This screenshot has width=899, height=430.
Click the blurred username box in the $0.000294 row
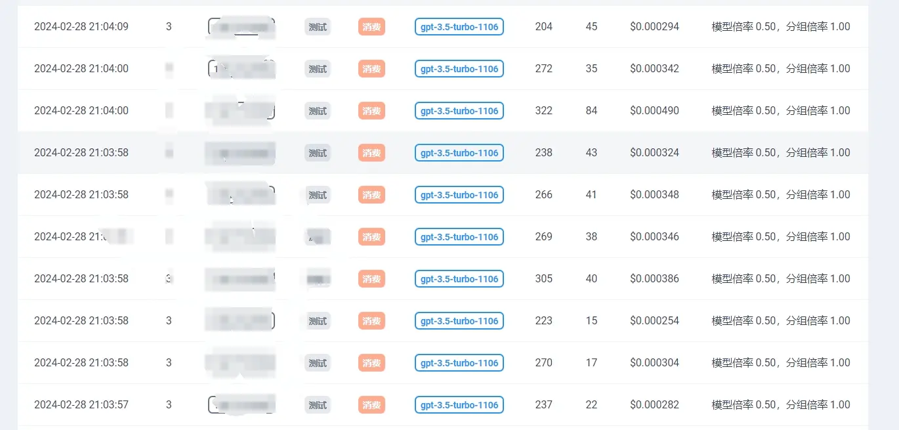pos(241,27)
